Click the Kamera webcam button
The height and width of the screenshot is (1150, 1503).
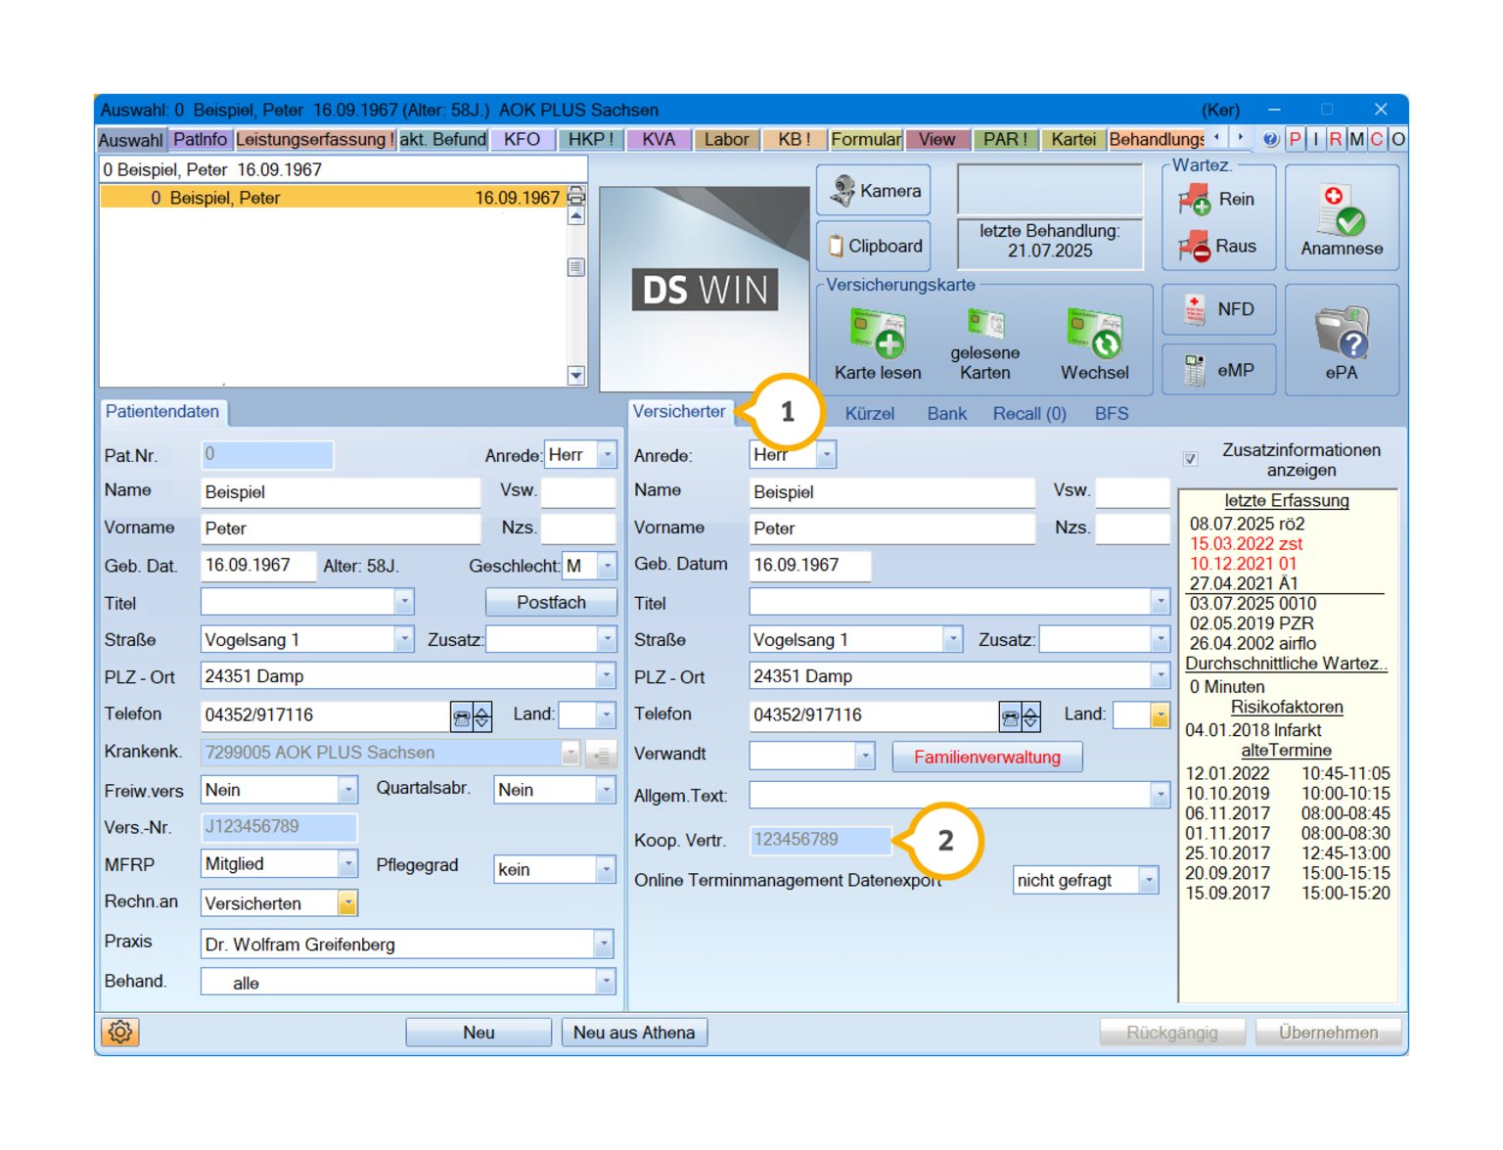(874, 191)
